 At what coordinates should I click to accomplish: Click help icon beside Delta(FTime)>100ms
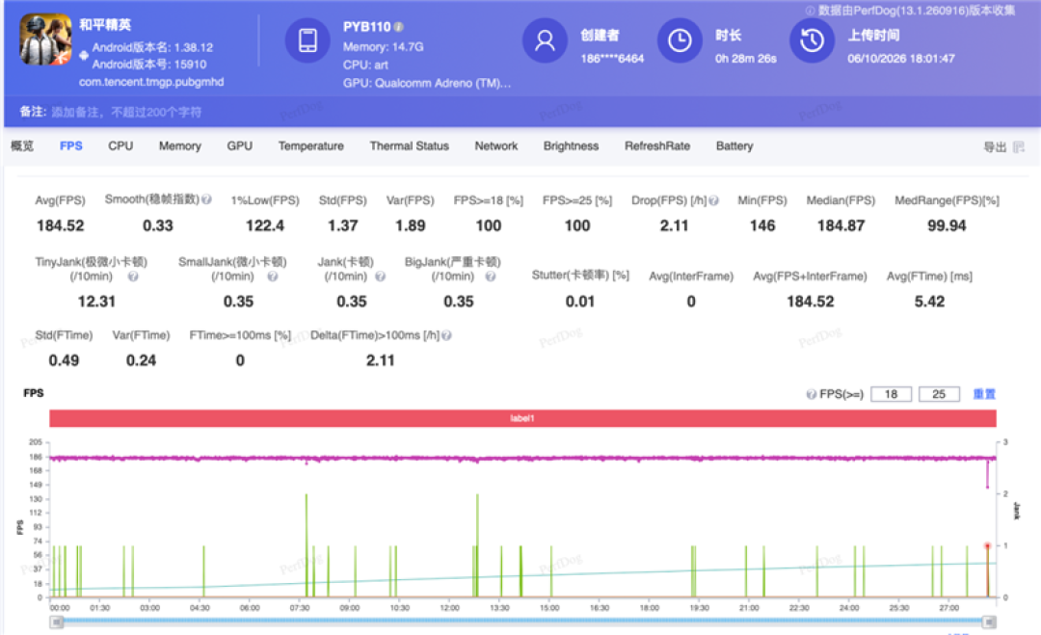(447, 335)
